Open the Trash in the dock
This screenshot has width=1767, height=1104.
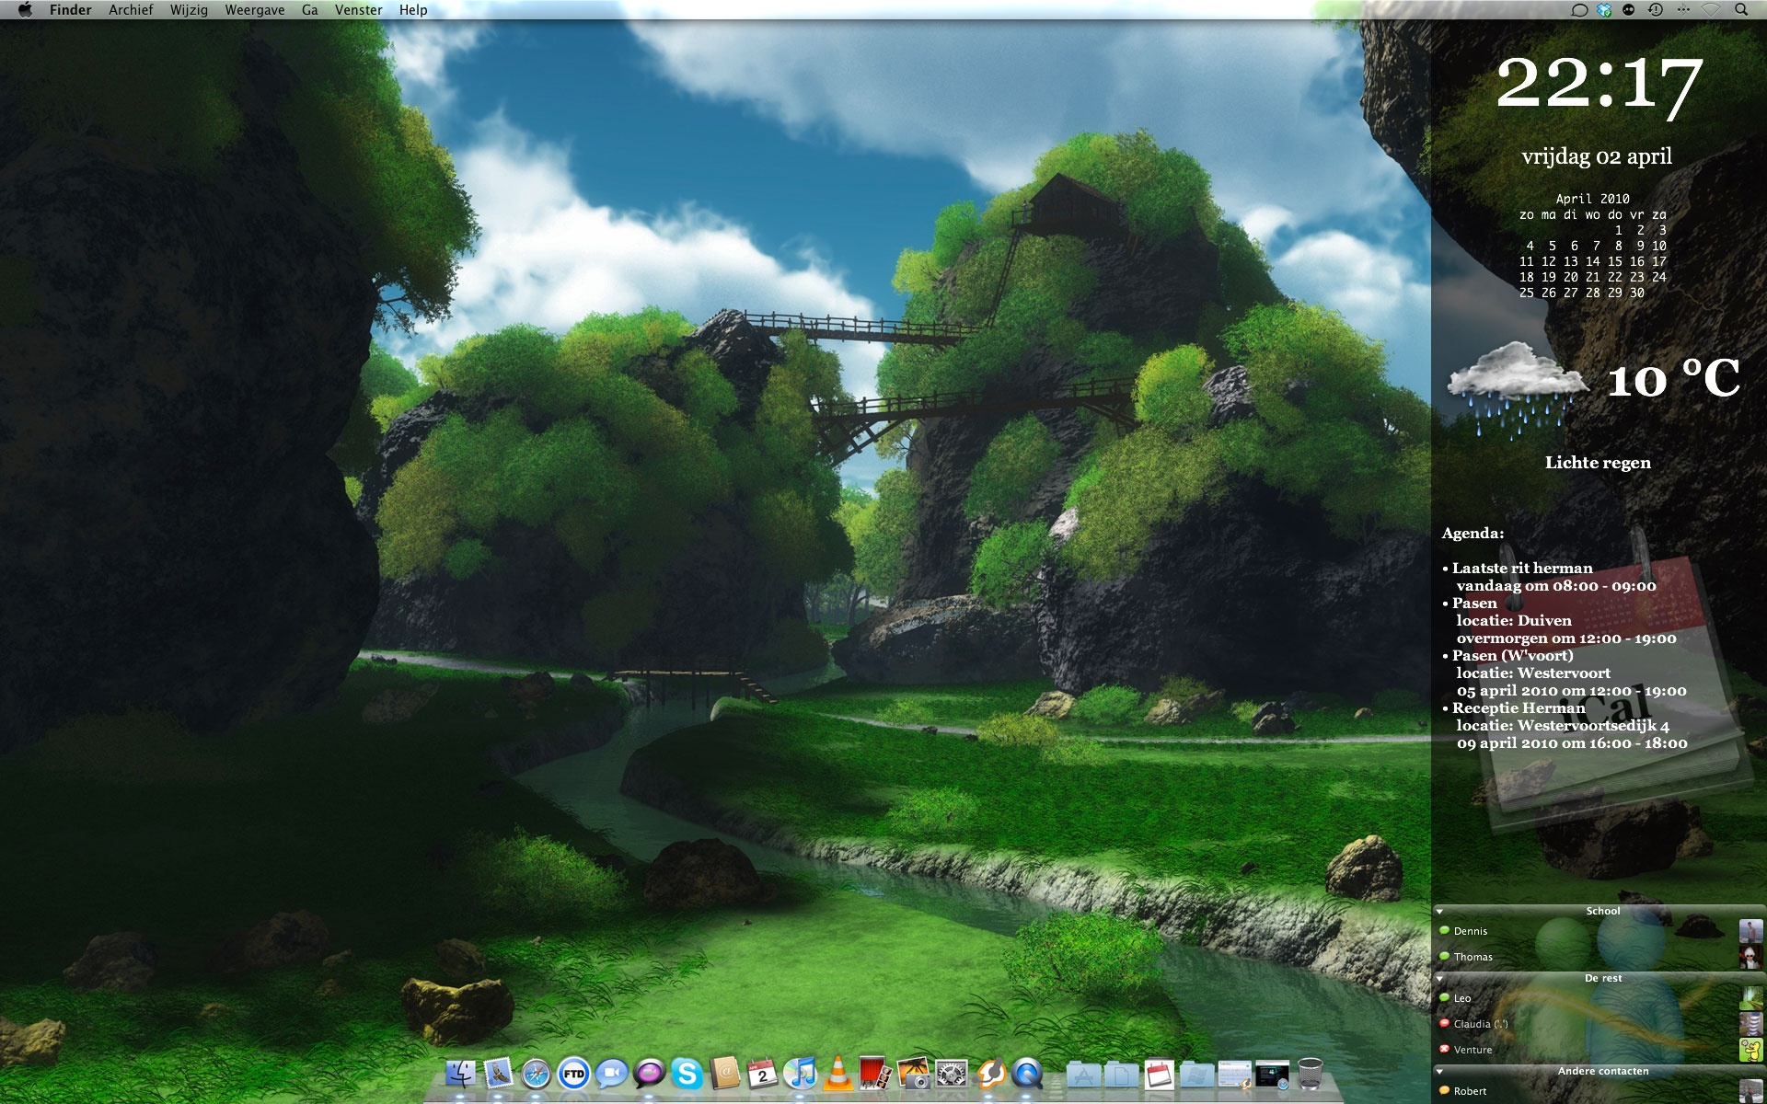[1311, 1074]
